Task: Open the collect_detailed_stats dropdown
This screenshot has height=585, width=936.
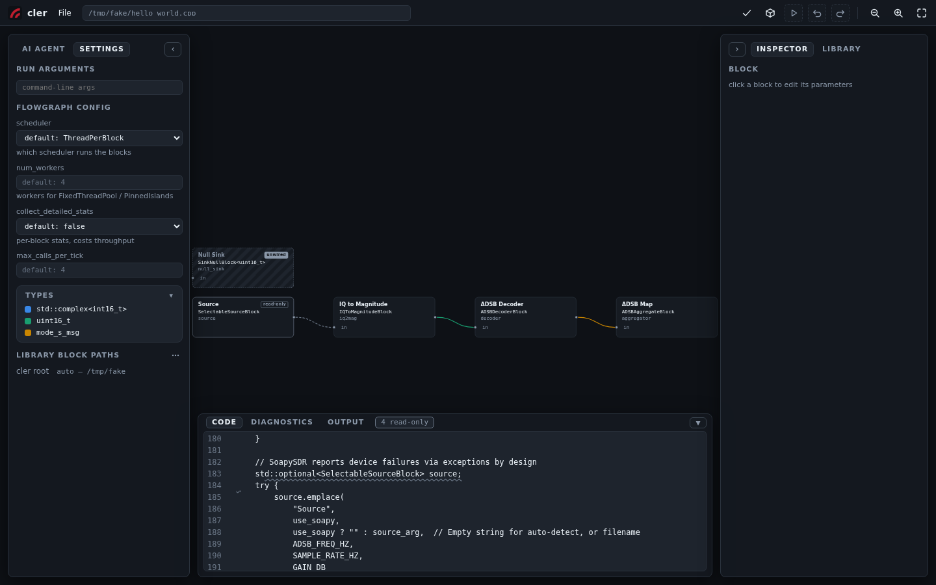Action: coord(99,226)
